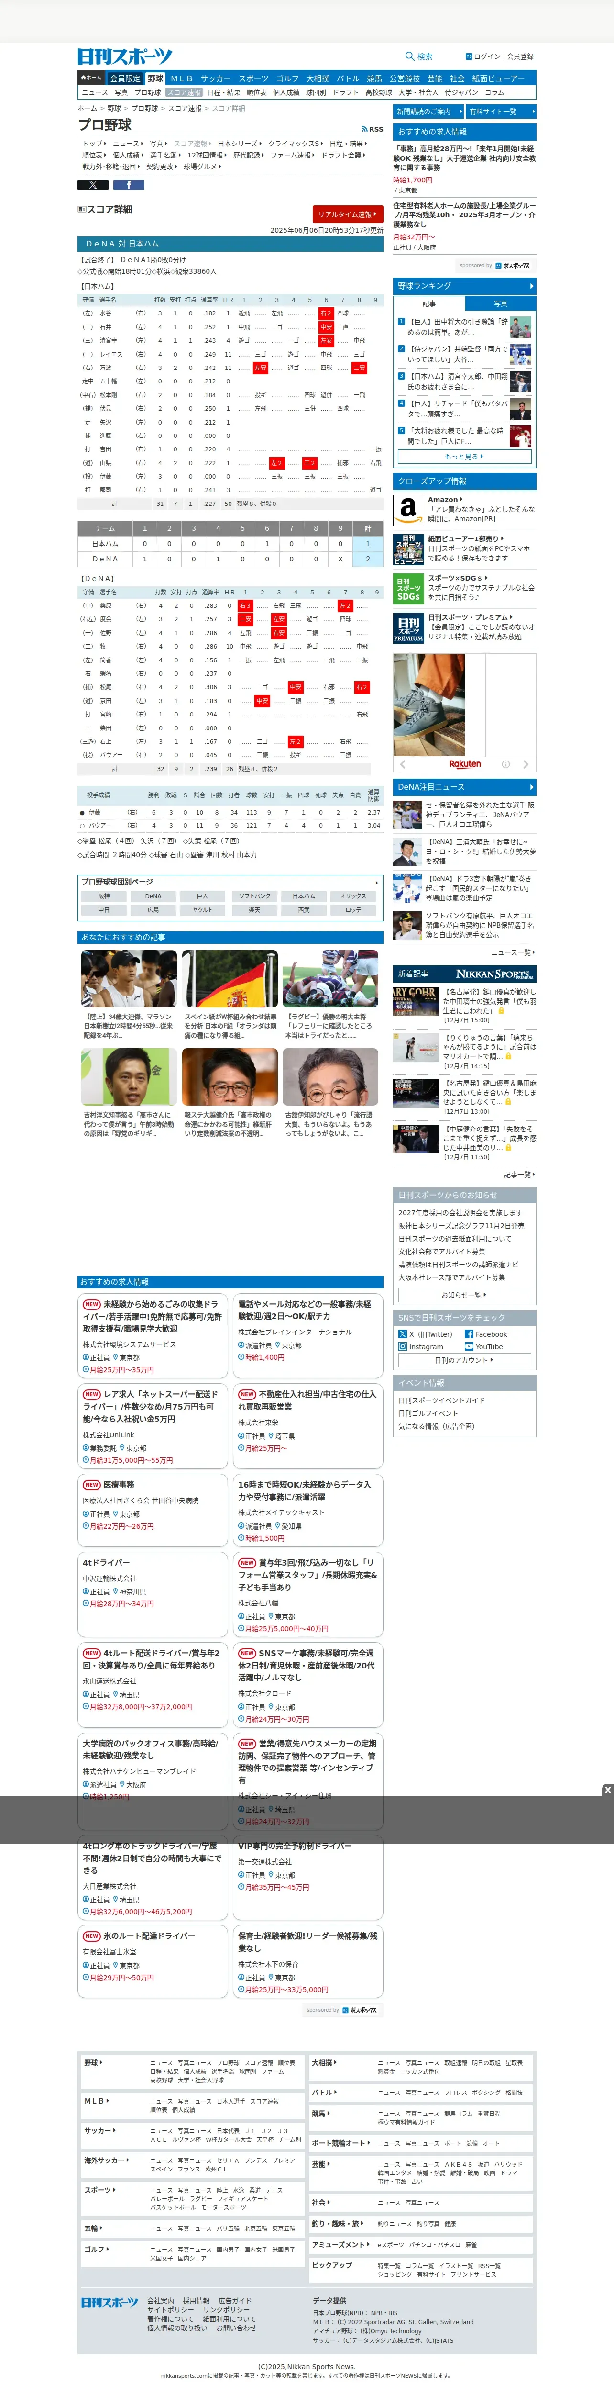Close the bottom overlay banner with X
This screenshot has height=2395, width=614.
[x=607, y=1790]
